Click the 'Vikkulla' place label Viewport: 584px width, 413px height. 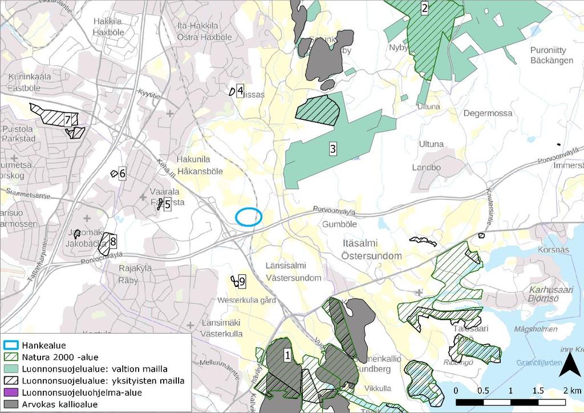tap(378, 388)
